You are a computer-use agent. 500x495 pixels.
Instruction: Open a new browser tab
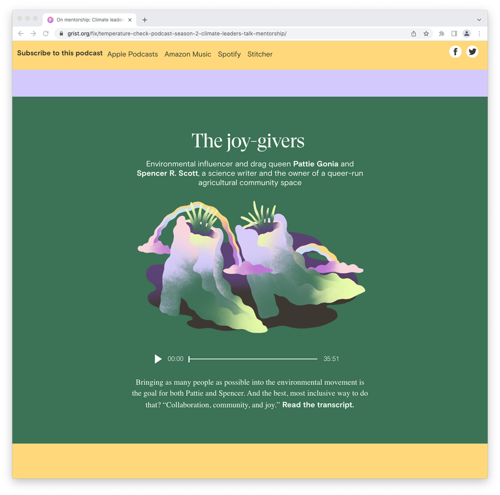point(145,20)
